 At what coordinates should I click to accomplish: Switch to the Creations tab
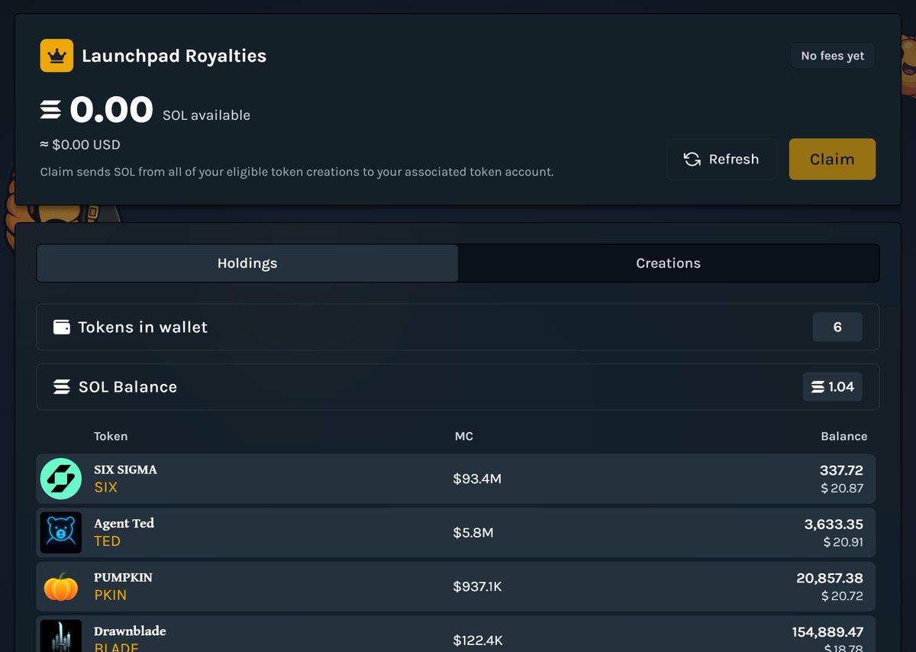tap(668, 263)
